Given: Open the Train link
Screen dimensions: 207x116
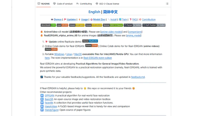Looking at the screenshot, I should coord(124,20).
